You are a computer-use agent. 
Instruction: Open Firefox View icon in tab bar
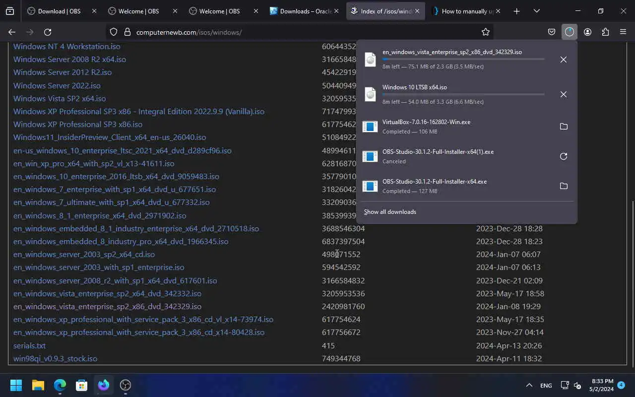coord(10,11)
